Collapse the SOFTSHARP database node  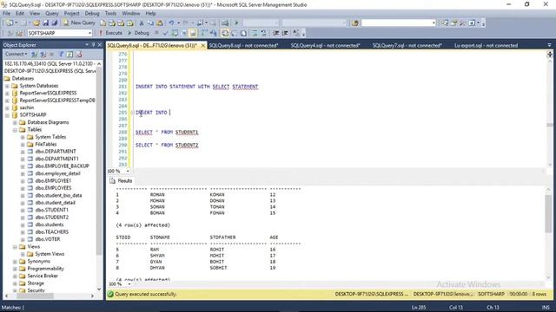pyautogui.click(x=7, y=115)
